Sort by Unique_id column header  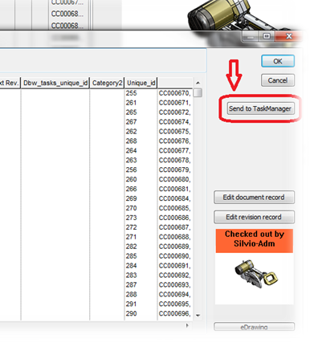pos(141,83)
